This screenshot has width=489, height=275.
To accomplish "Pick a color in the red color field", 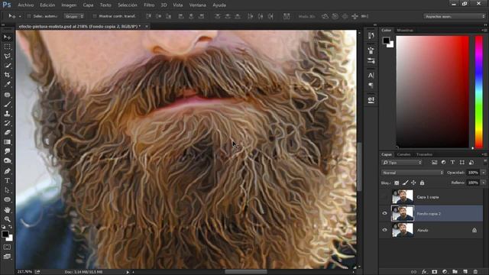I will pos(432,92).
